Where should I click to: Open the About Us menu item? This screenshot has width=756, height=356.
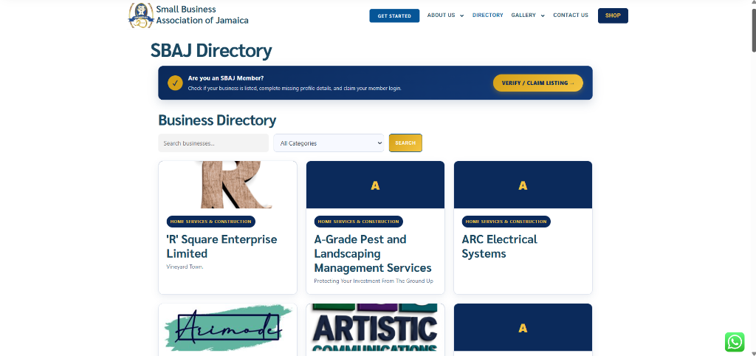[441, 16]
